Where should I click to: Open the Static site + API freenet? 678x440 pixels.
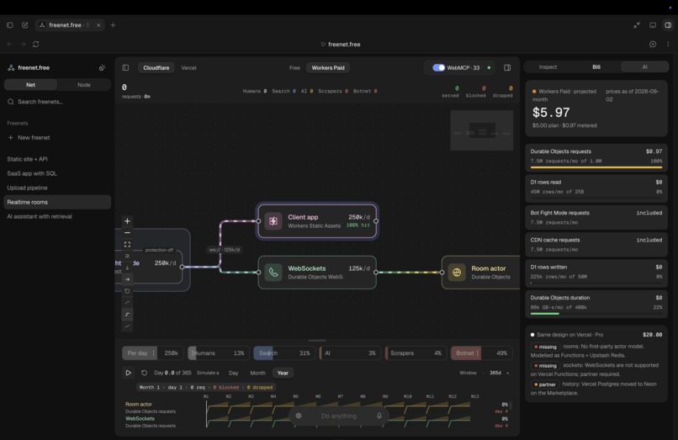coord(57,159)
